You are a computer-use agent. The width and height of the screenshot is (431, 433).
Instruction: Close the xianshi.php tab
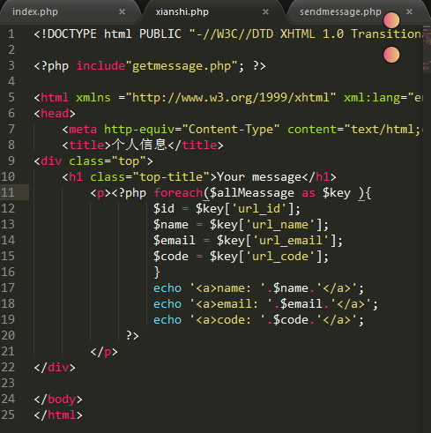pyautogui.click(x=265, y=12)
